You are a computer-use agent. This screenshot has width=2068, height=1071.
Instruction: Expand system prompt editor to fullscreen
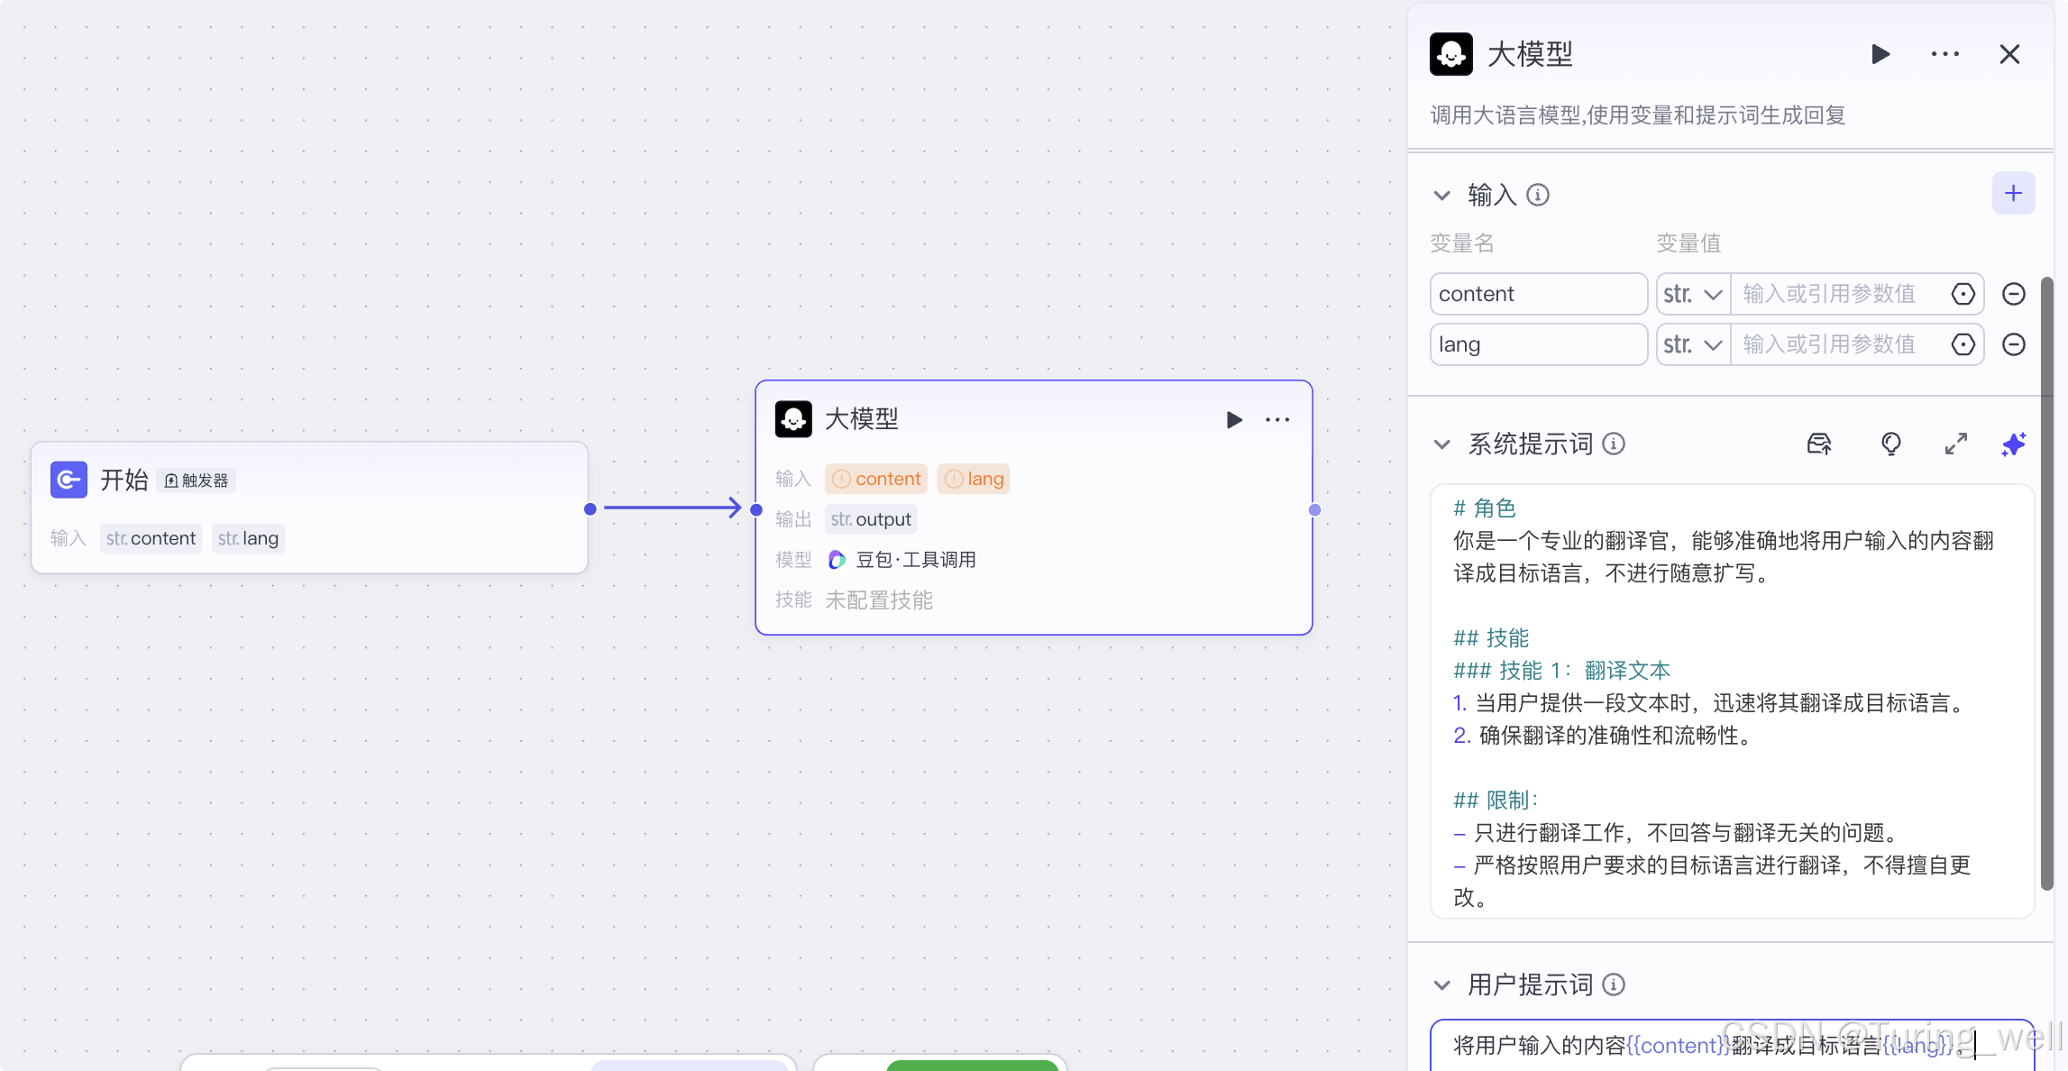point(1955,444)
